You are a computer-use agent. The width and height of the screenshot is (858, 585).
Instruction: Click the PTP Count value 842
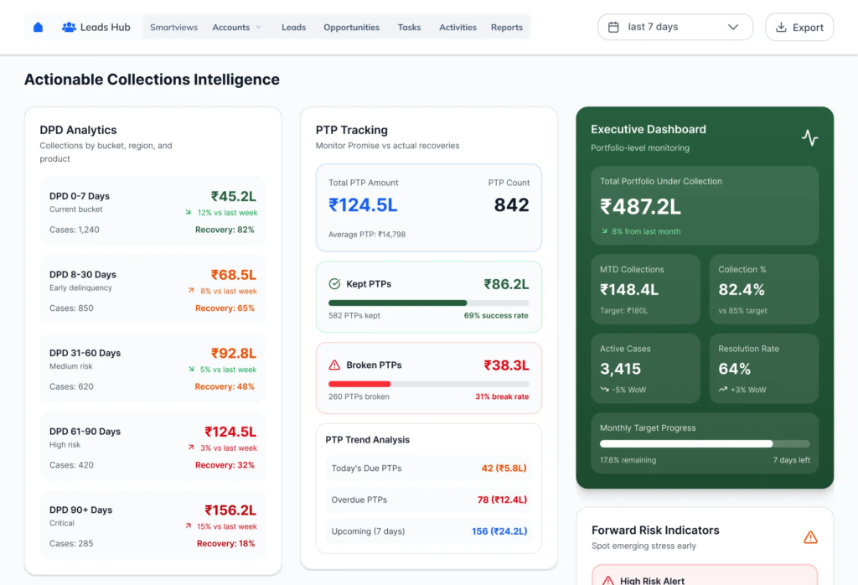(511, 204)
